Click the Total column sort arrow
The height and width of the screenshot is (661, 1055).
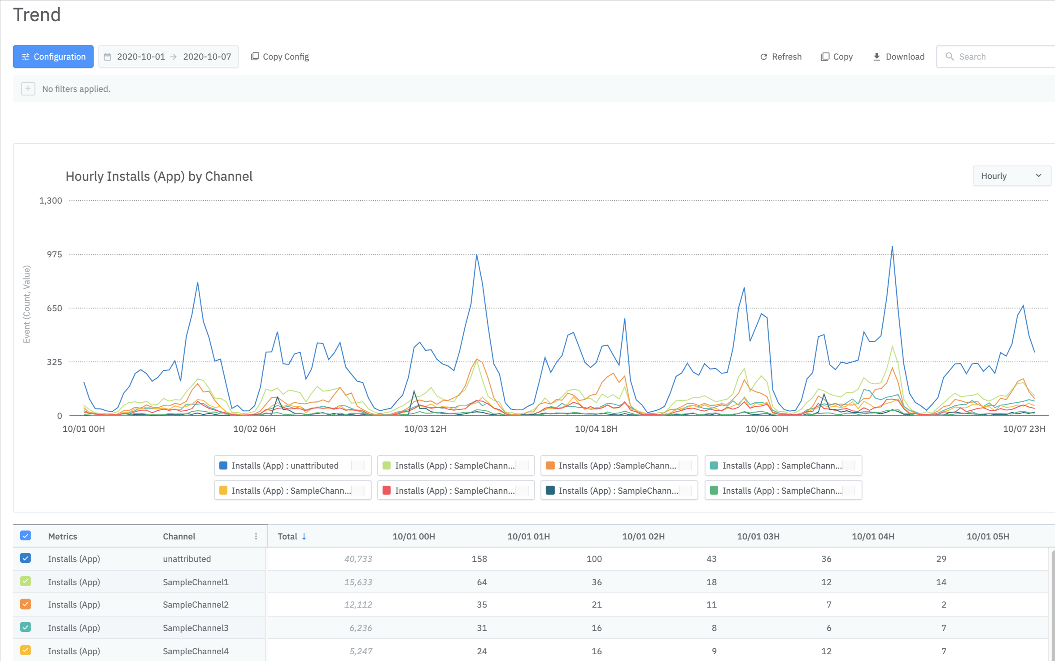304,536
